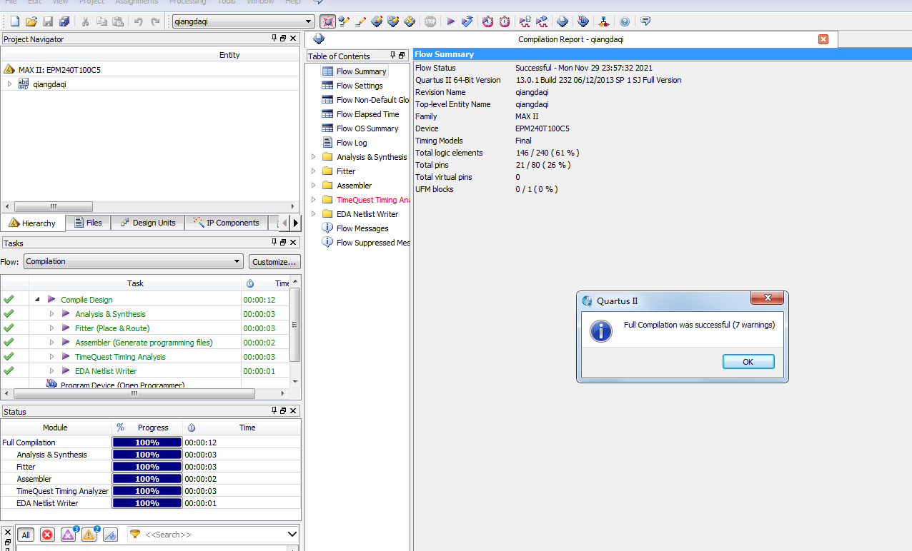Click the Help question mark icon

coord(625,21)
